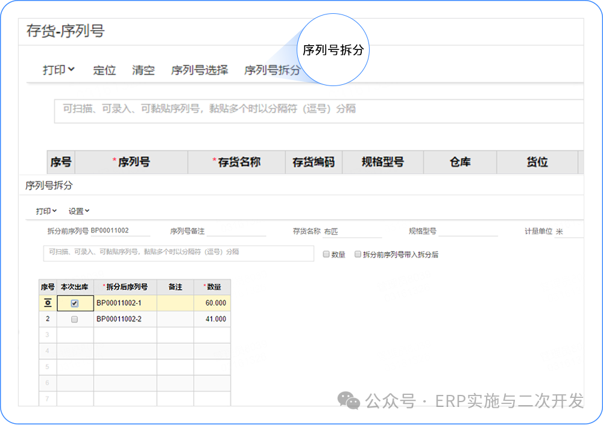This screenshot has height=425, width=603.
Task: Tick 拆分前序列号带入拆分后 checkbox
Action: pyautogui.click(x=358, y=255)
